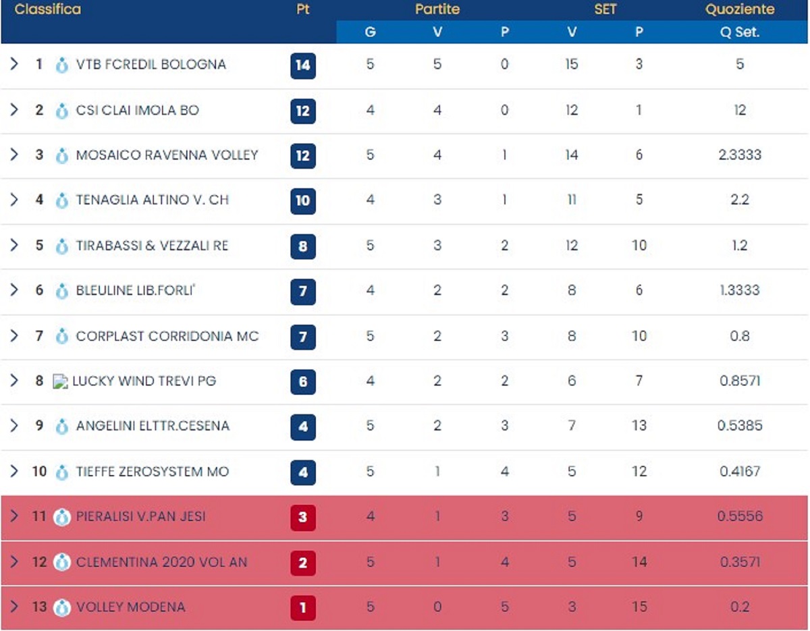Screen dimensions: 810x631
Task: Click the TENAGLIA ALTINO V. CH logo icon
Action: tap(62, 200)
